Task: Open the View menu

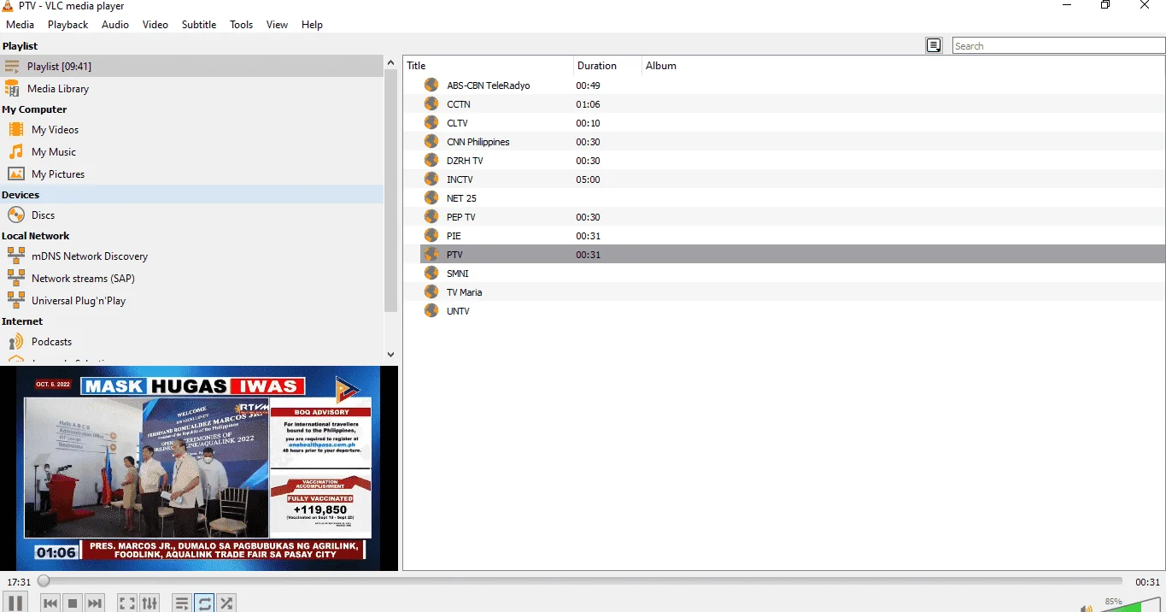Action: click(277, 25)
